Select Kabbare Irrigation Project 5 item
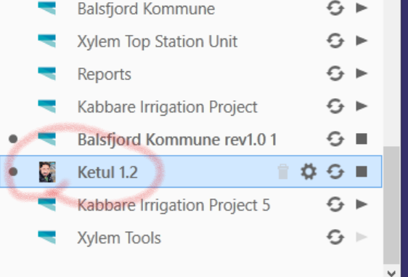 click(x=191, y=204)
